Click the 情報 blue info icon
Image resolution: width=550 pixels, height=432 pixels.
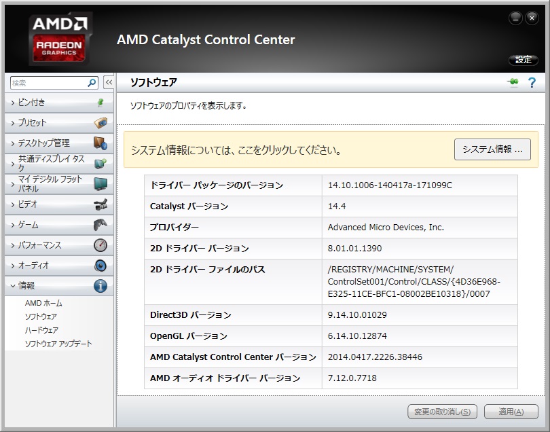100,286
